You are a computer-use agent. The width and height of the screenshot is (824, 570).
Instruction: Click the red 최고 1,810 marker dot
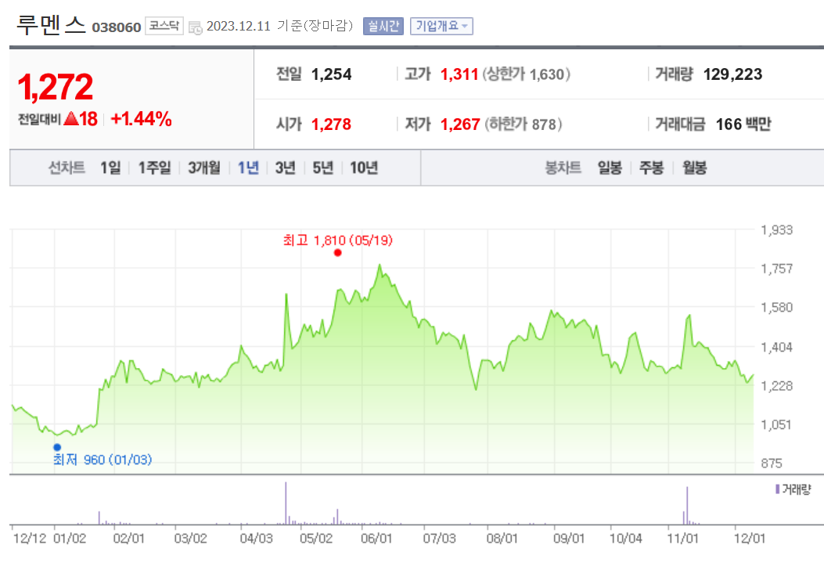(338, 253)
